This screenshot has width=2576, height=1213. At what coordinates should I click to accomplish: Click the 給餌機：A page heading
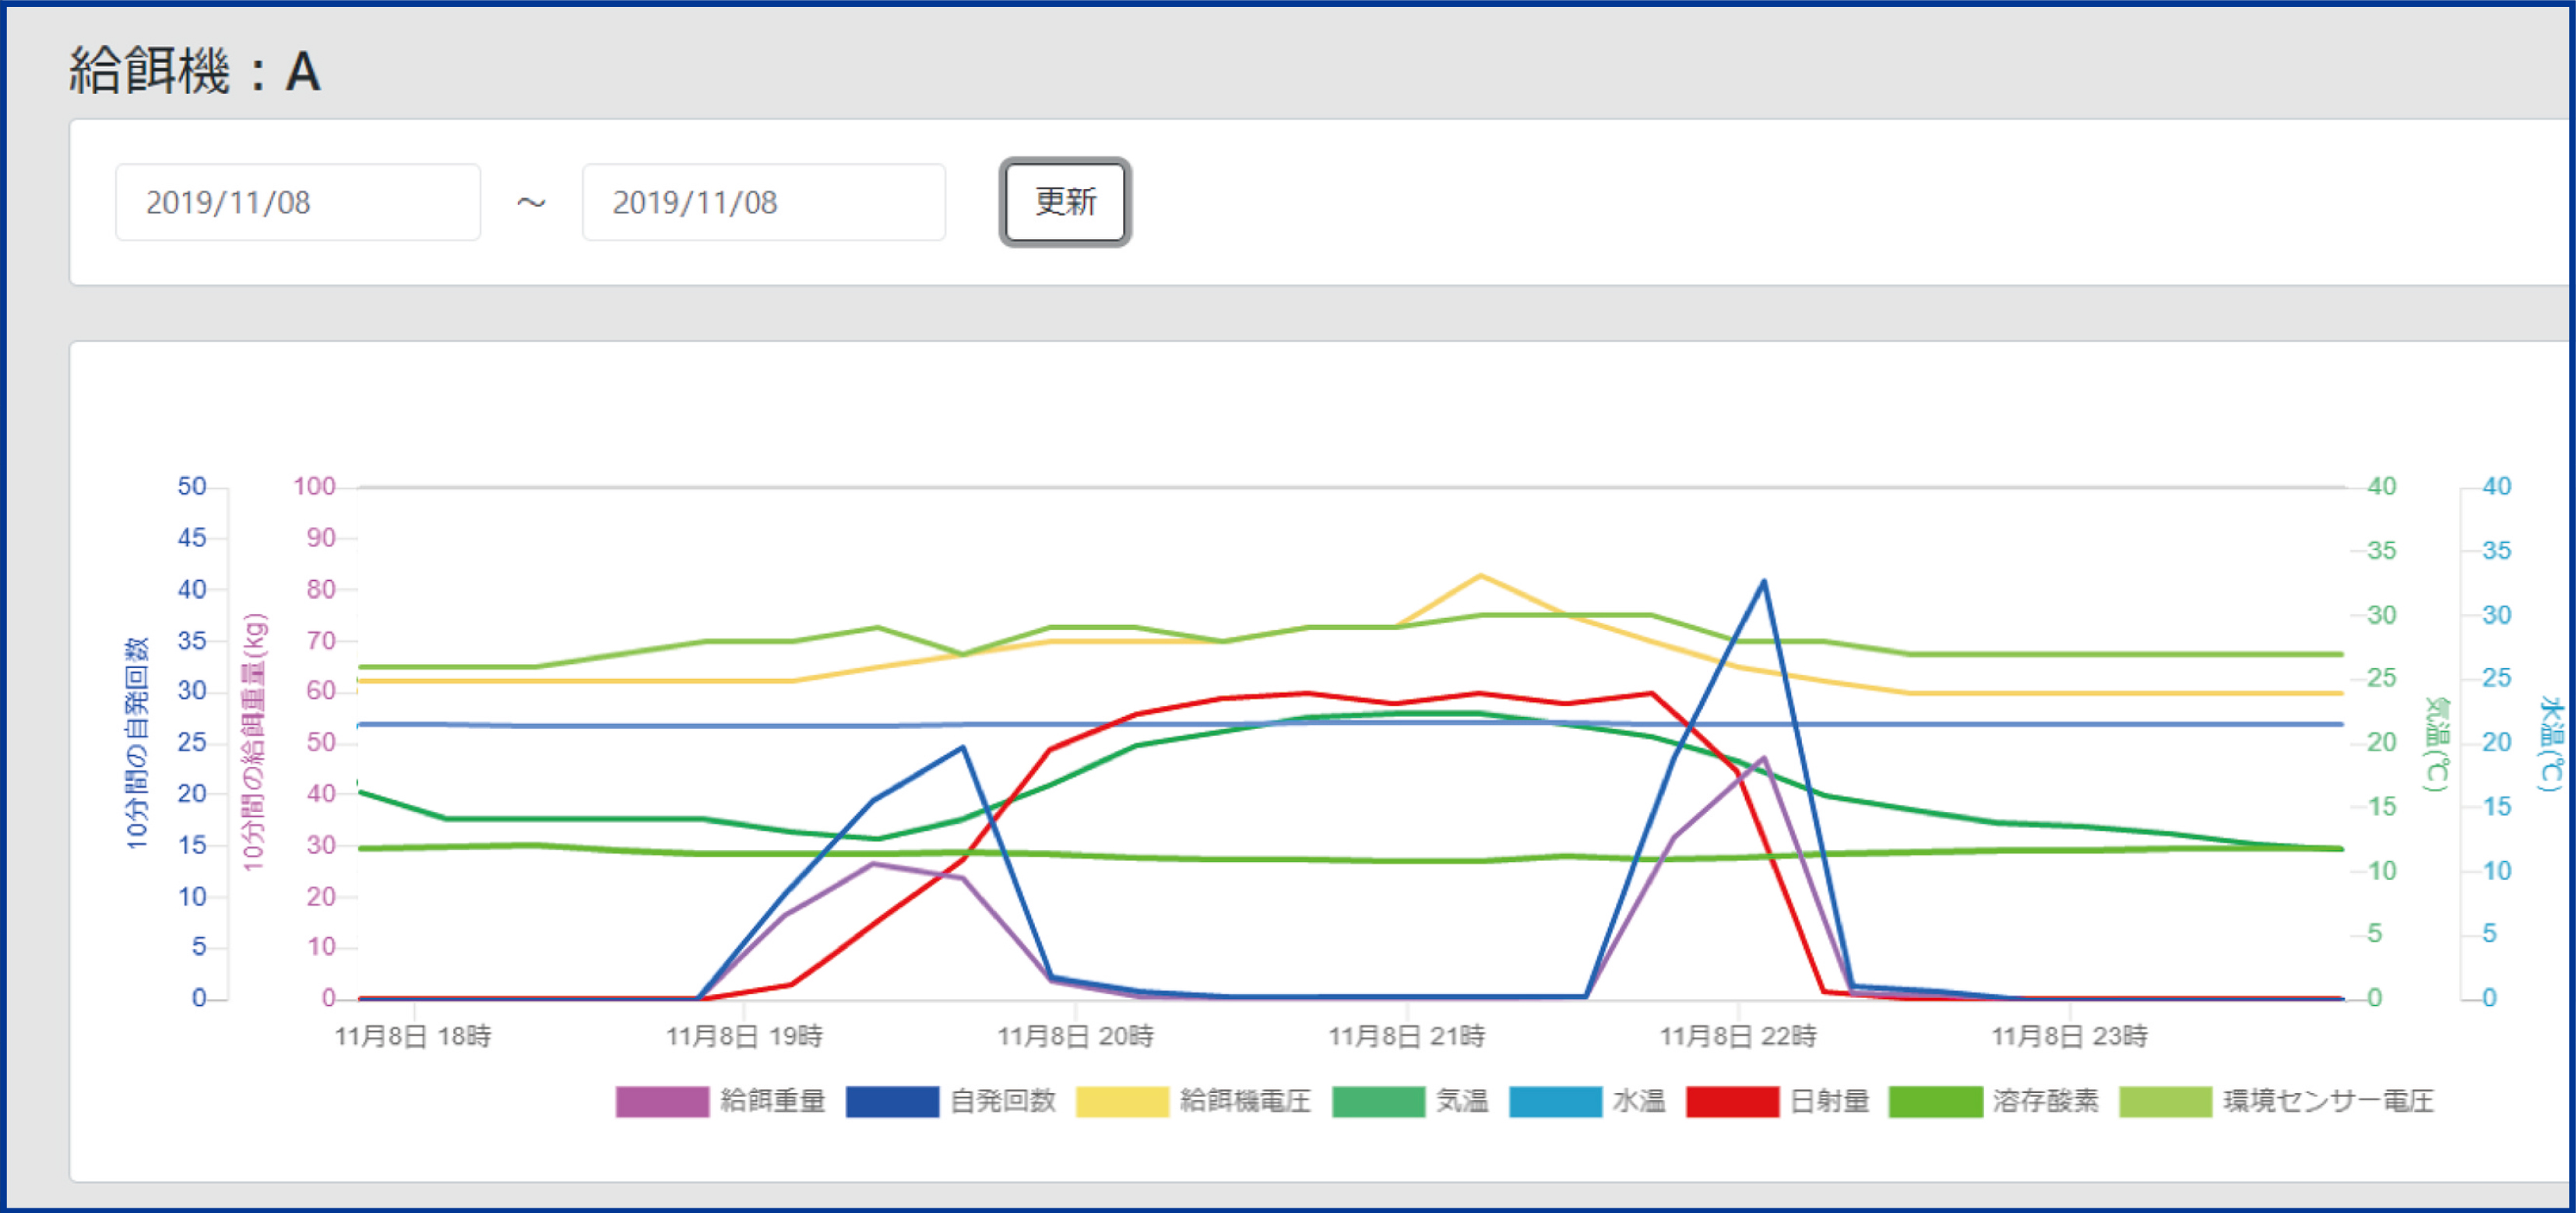click(195, 72)
